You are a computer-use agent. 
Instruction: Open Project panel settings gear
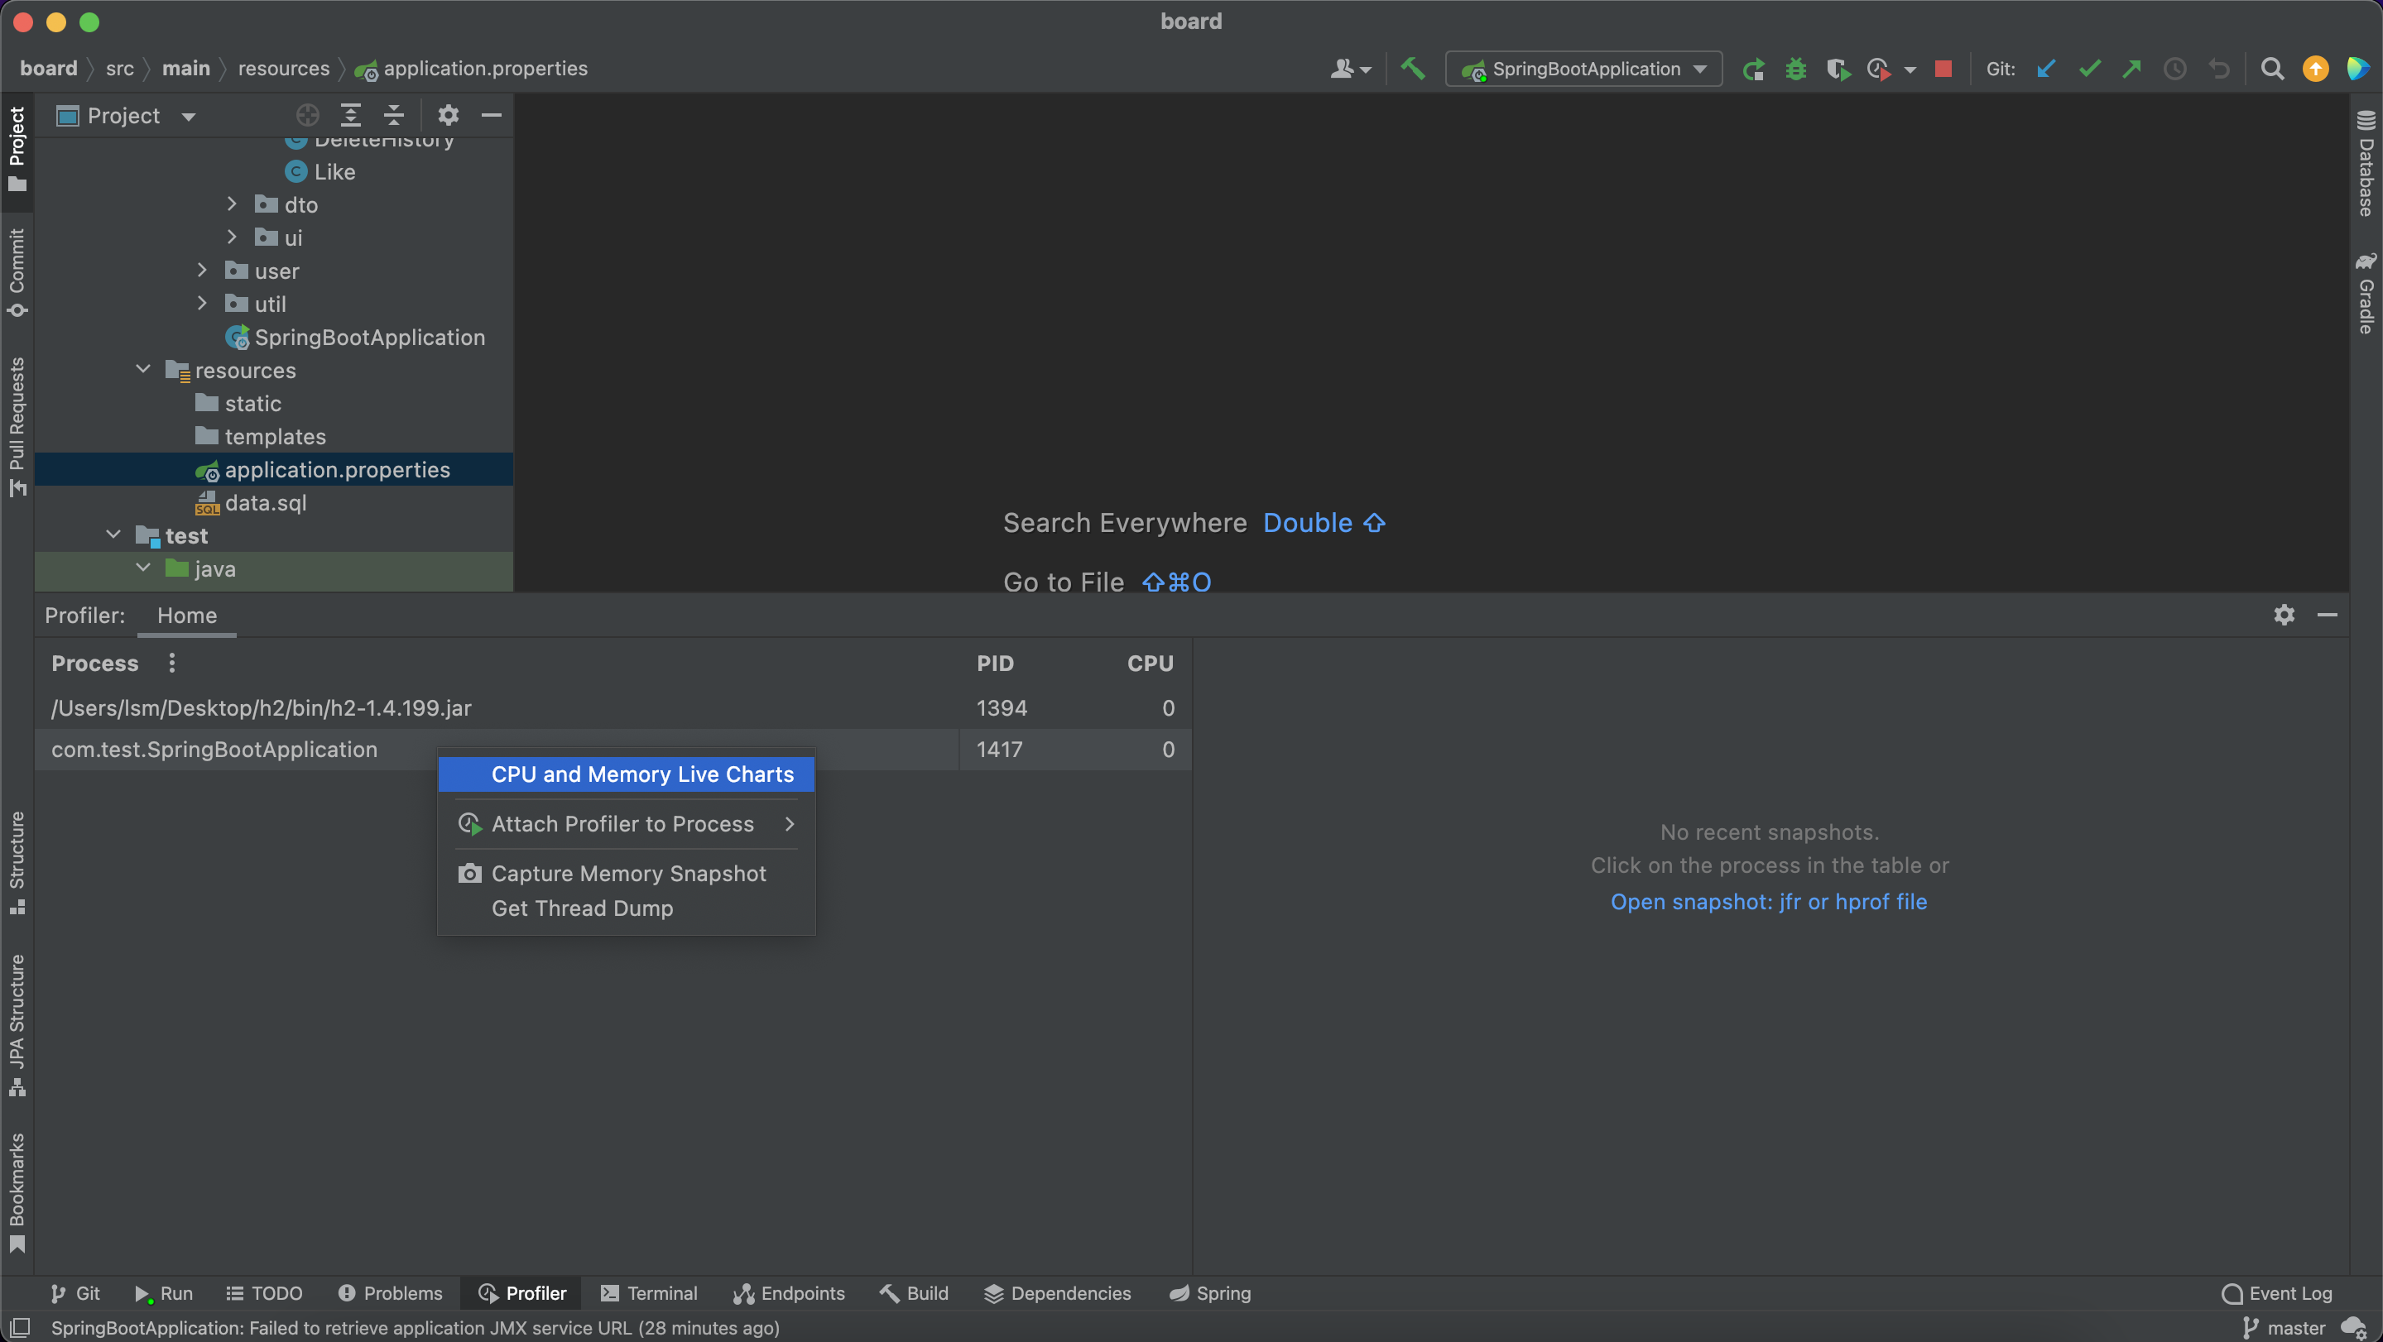tap(448, 115)
